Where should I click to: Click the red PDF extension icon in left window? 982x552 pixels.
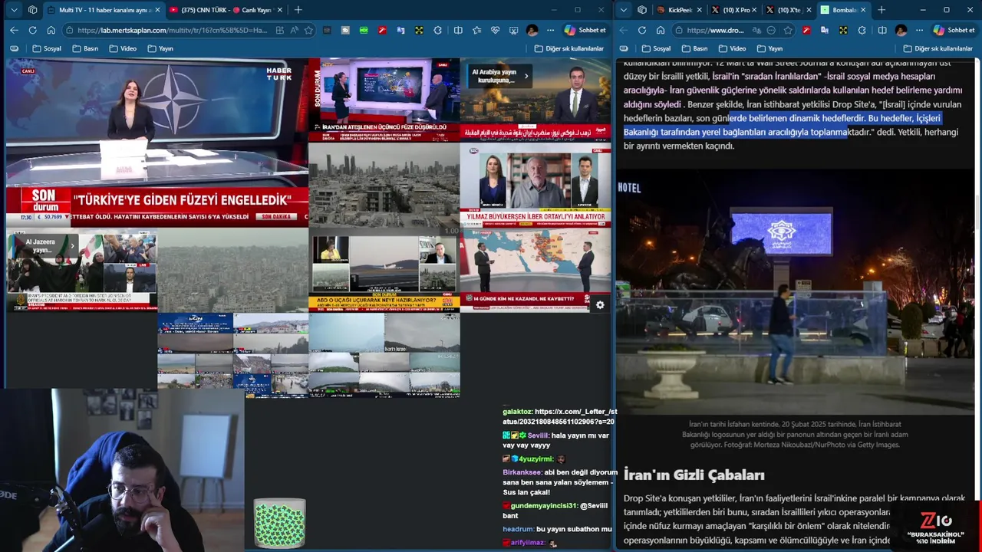[x=382, y=30]
